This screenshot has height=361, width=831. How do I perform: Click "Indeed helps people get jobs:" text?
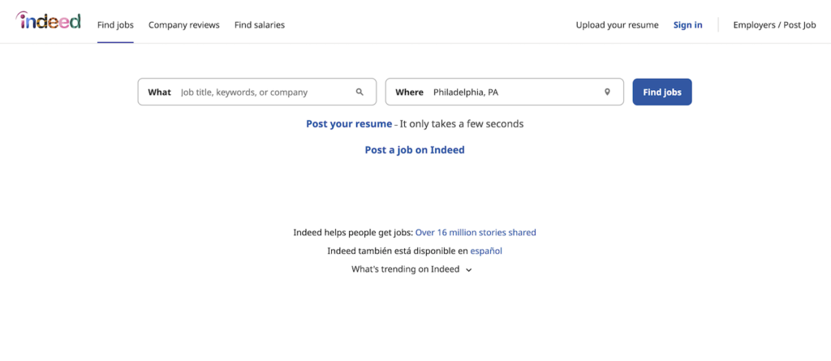353,232
